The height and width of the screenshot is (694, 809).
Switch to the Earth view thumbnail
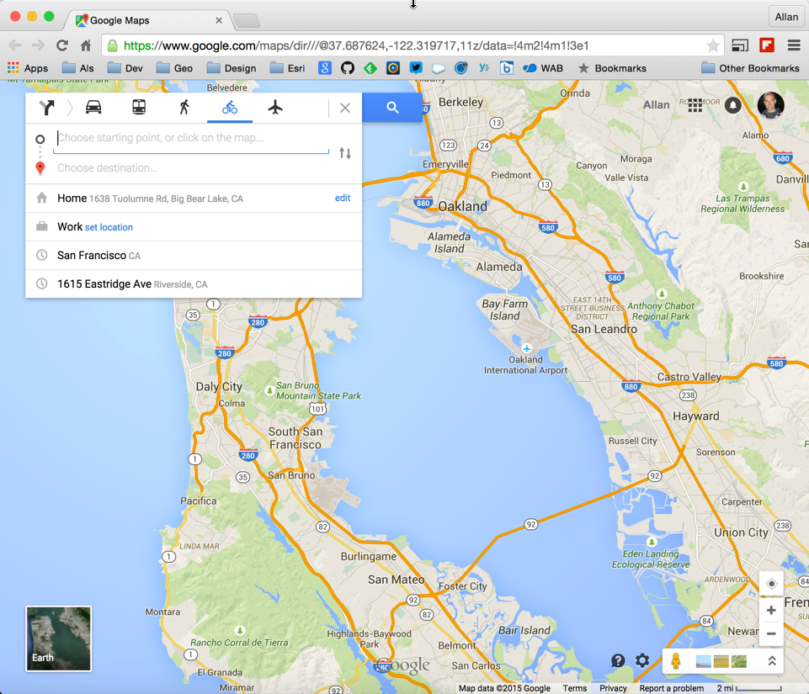[x=59, y=638]
